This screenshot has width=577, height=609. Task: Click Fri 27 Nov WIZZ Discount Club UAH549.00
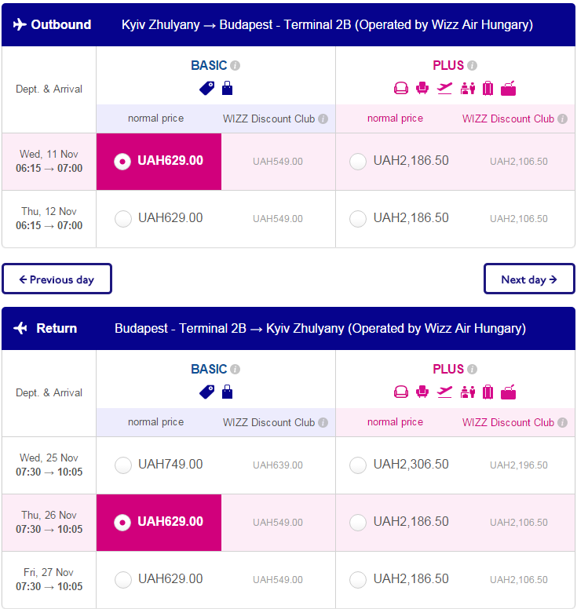[278, 580]
